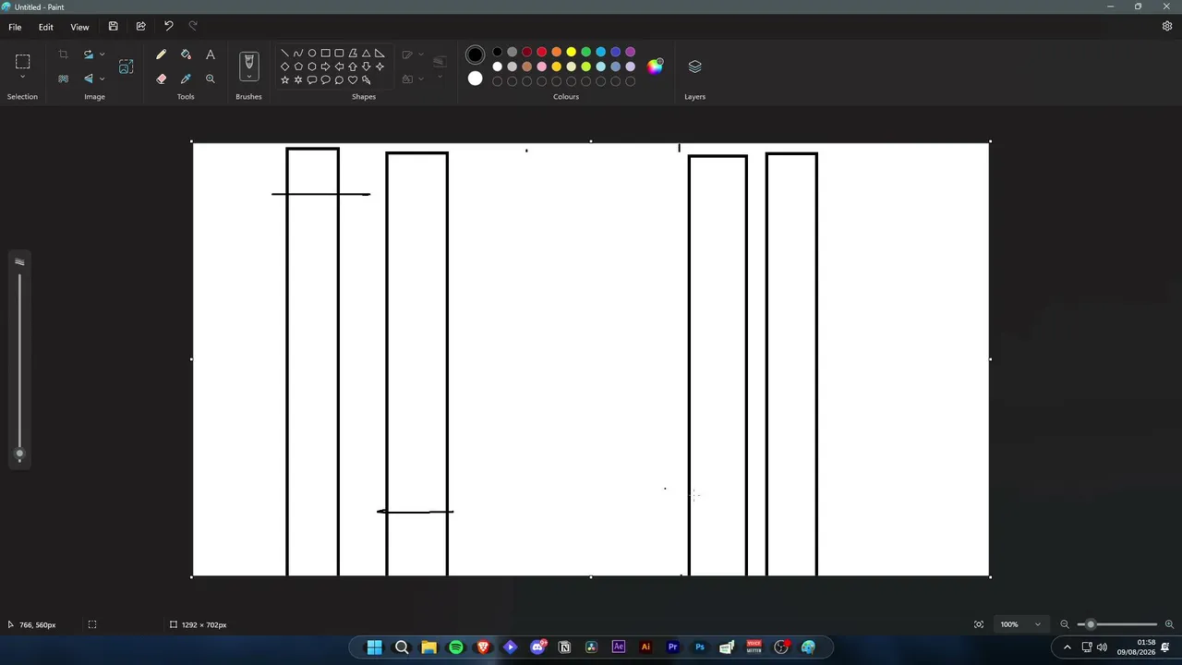The image size is (1182, 665).
Task: Select the Right triangle shape
Action: pos(380,54)
